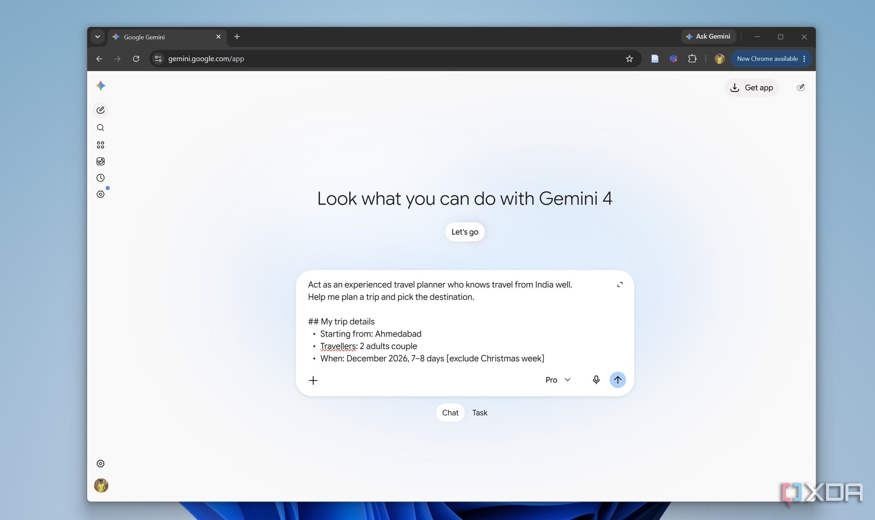Click the "## My trip details" line
Screen dimensions: 875x520
click(x=341, y=322)
